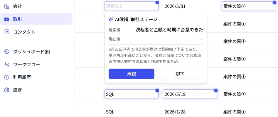Click the gear icon for 設定

(6, 90)
